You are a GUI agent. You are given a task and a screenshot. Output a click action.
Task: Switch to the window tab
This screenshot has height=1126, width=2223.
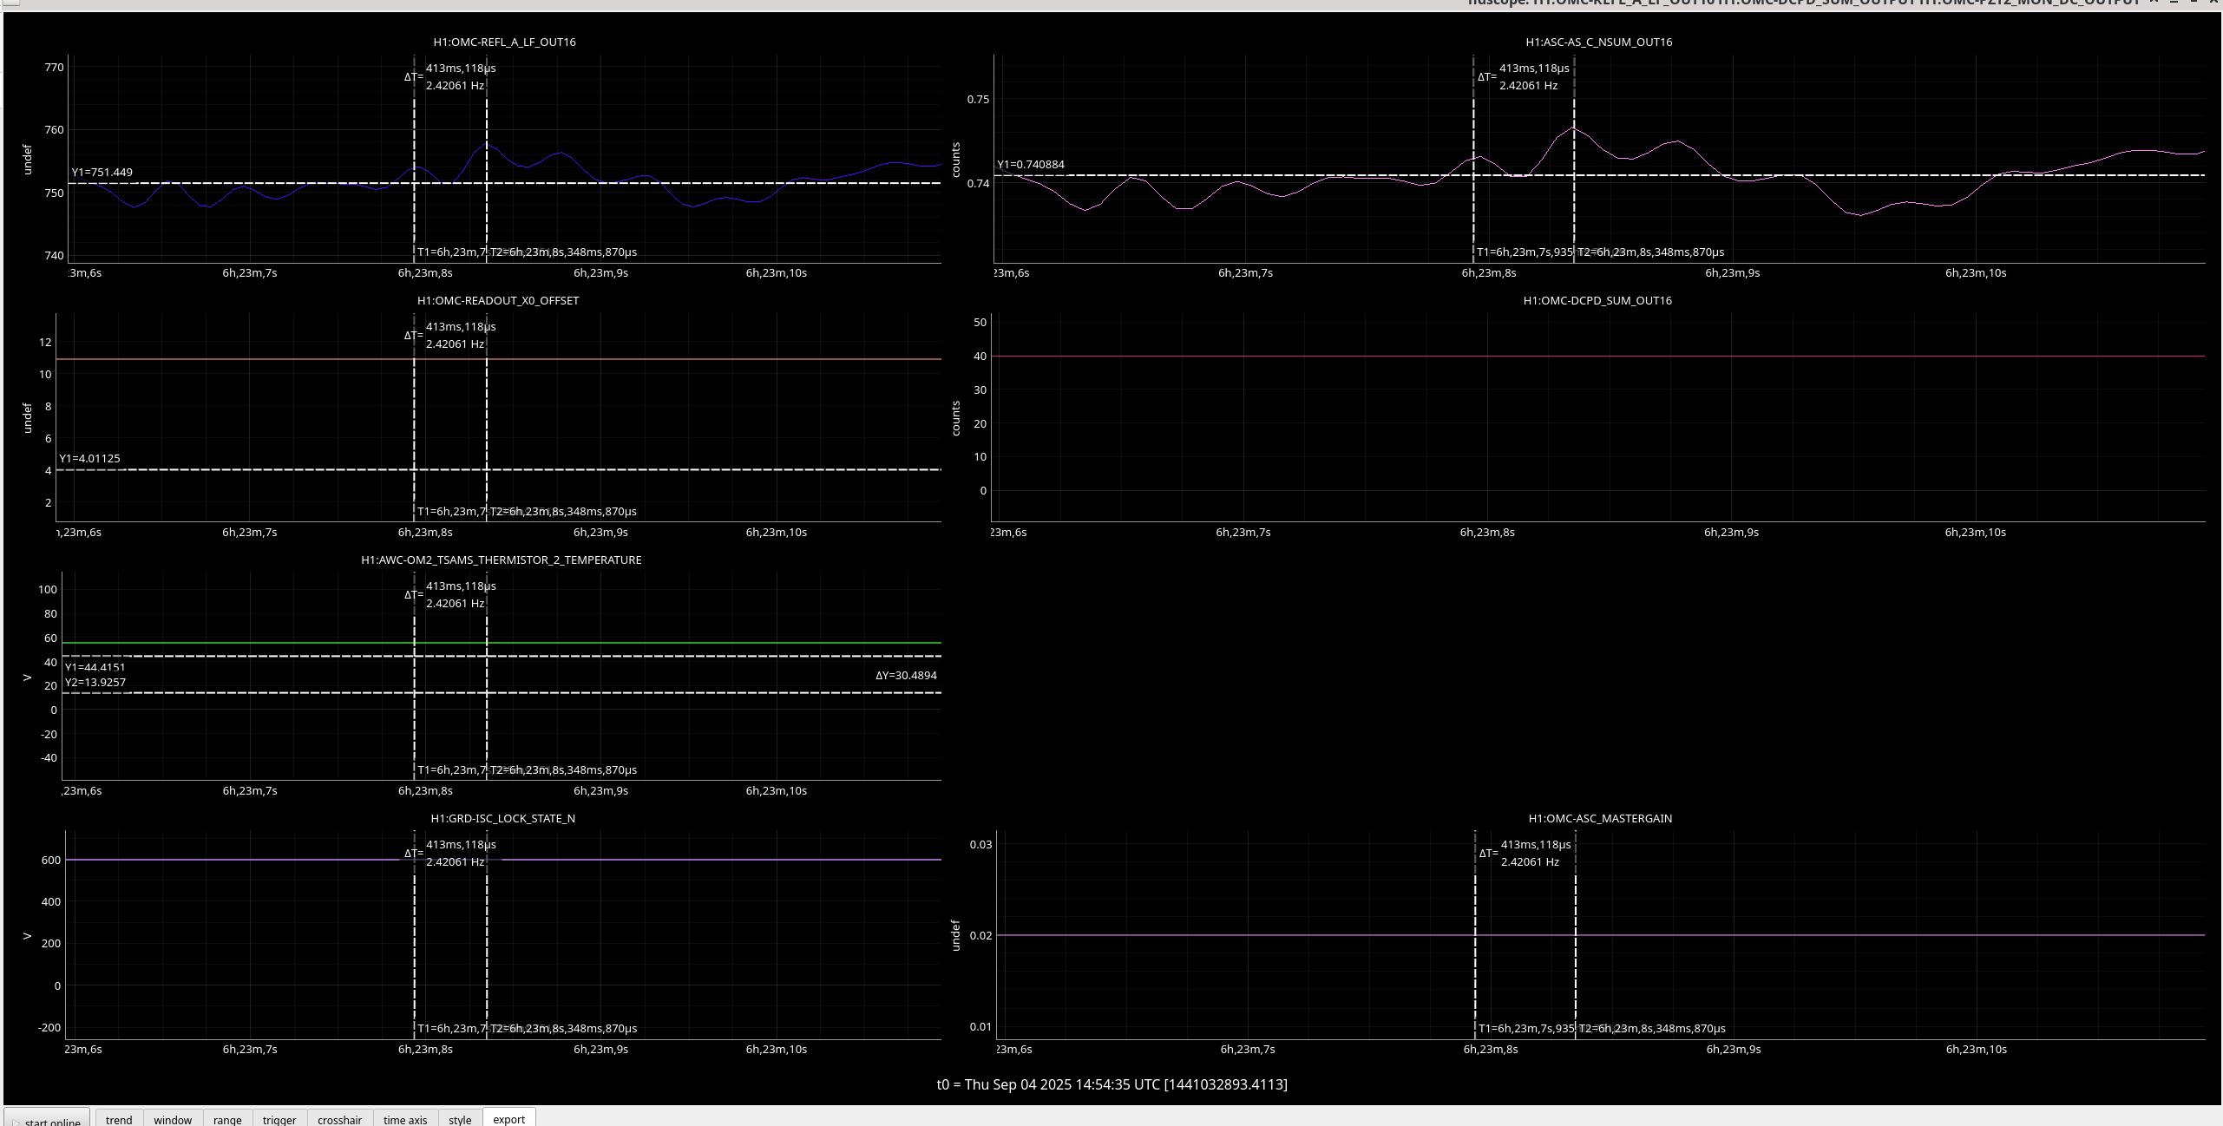[x=173, y=1119]
